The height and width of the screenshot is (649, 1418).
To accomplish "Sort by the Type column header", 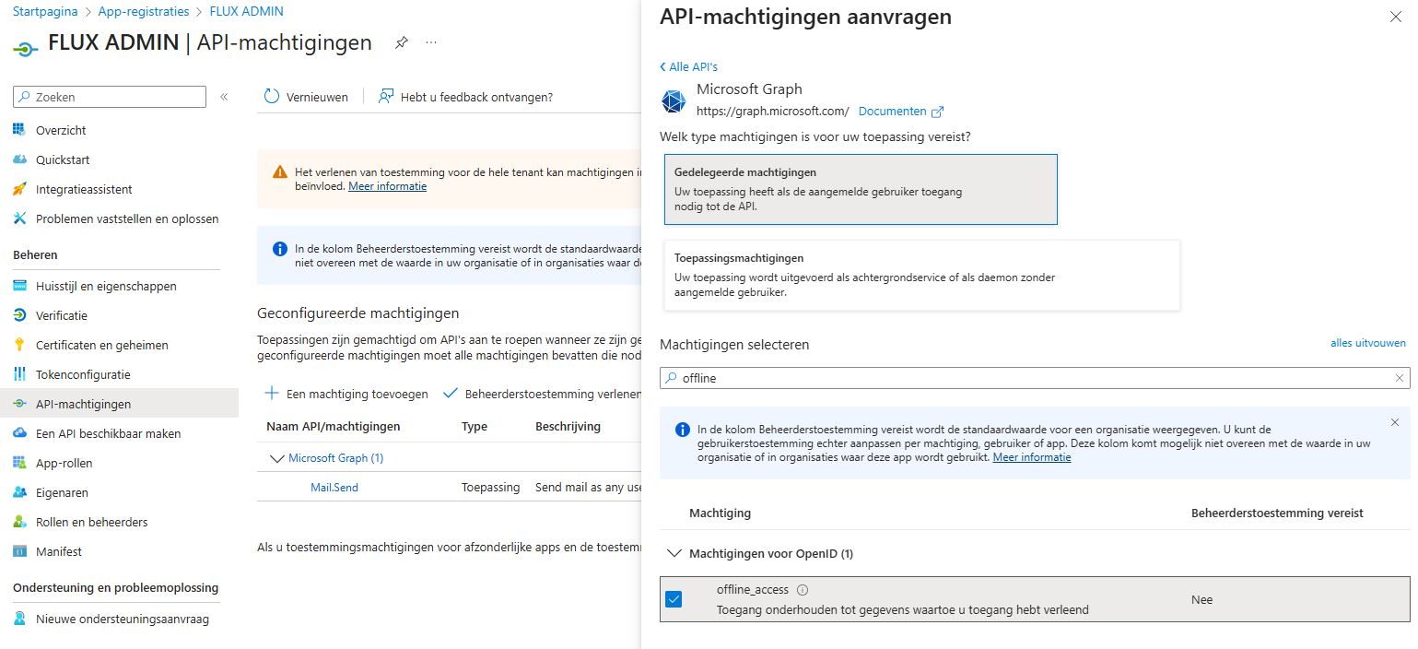I will tap(475, 427).
